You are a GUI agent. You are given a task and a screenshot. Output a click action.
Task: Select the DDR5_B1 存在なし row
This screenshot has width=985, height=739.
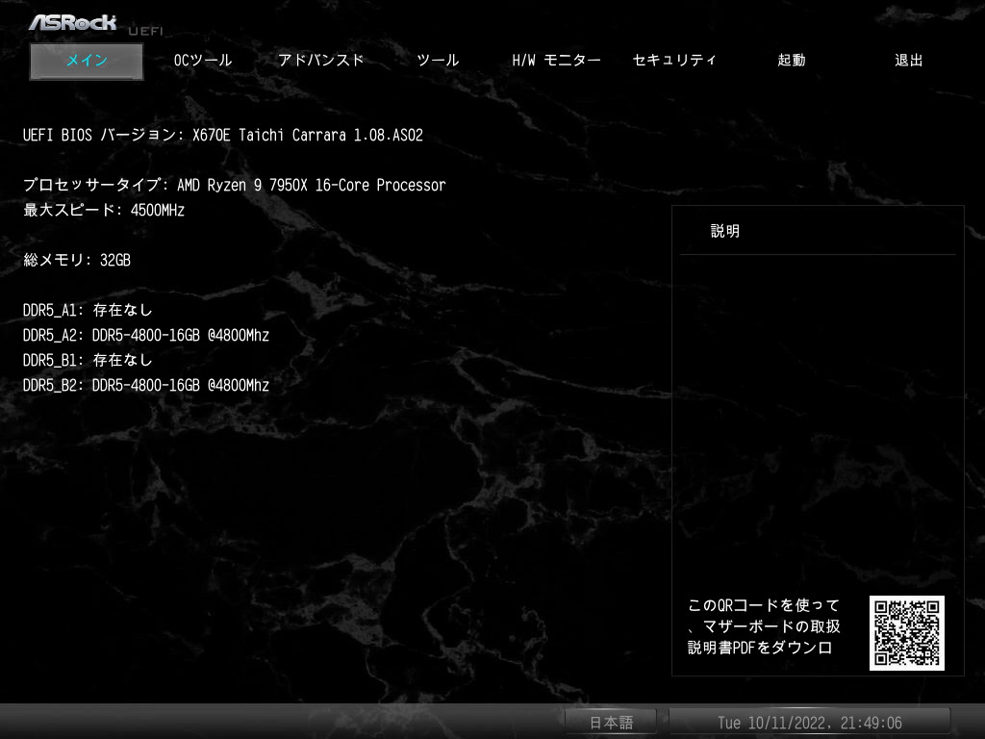(x=88, y=360)
